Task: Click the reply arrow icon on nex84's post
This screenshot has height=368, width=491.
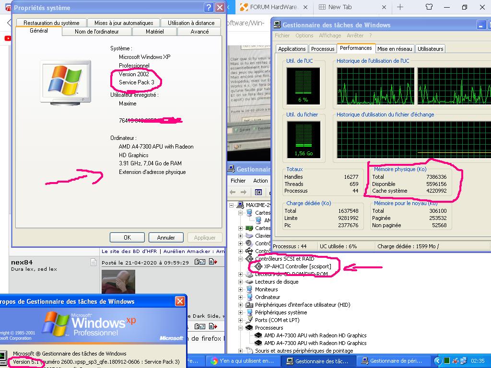Action: (213, 262)
